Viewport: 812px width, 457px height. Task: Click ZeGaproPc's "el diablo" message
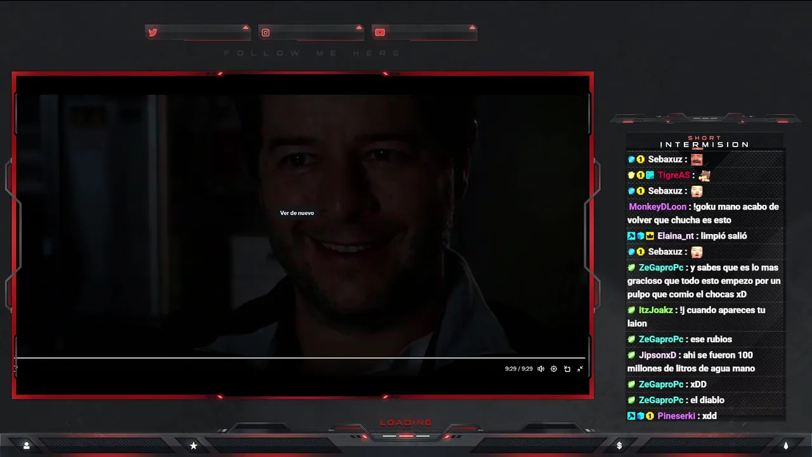707,401
